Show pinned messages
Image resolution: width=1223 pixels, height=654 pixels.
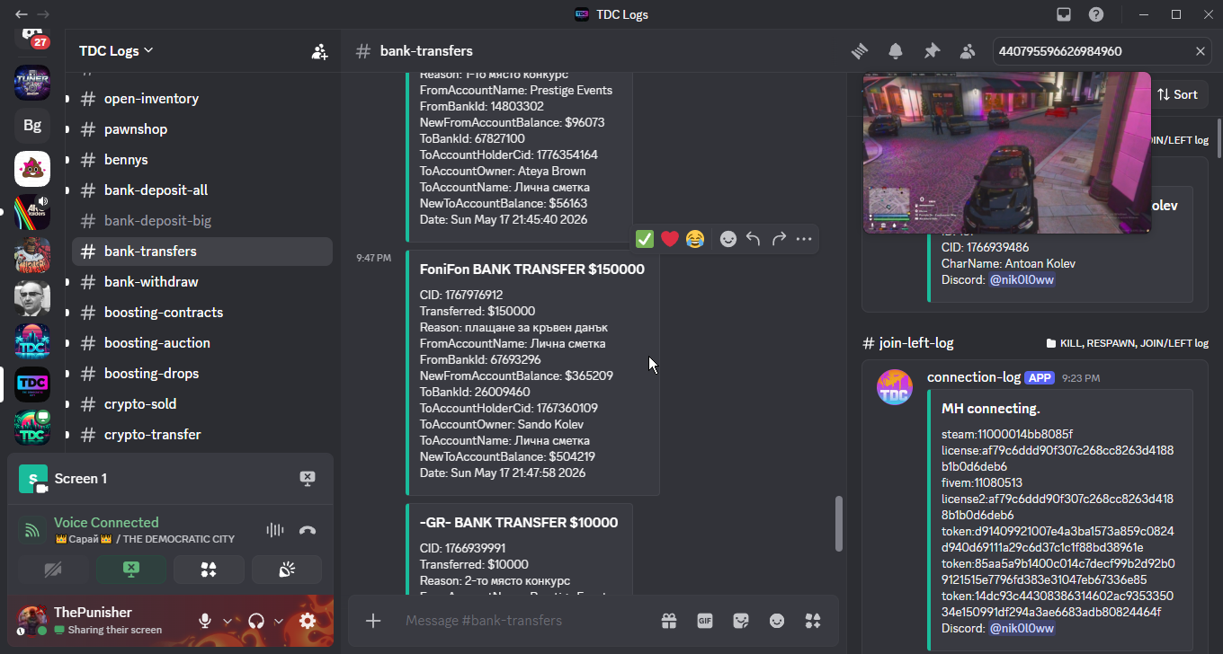pyautogui.click(x=932, y=51)
